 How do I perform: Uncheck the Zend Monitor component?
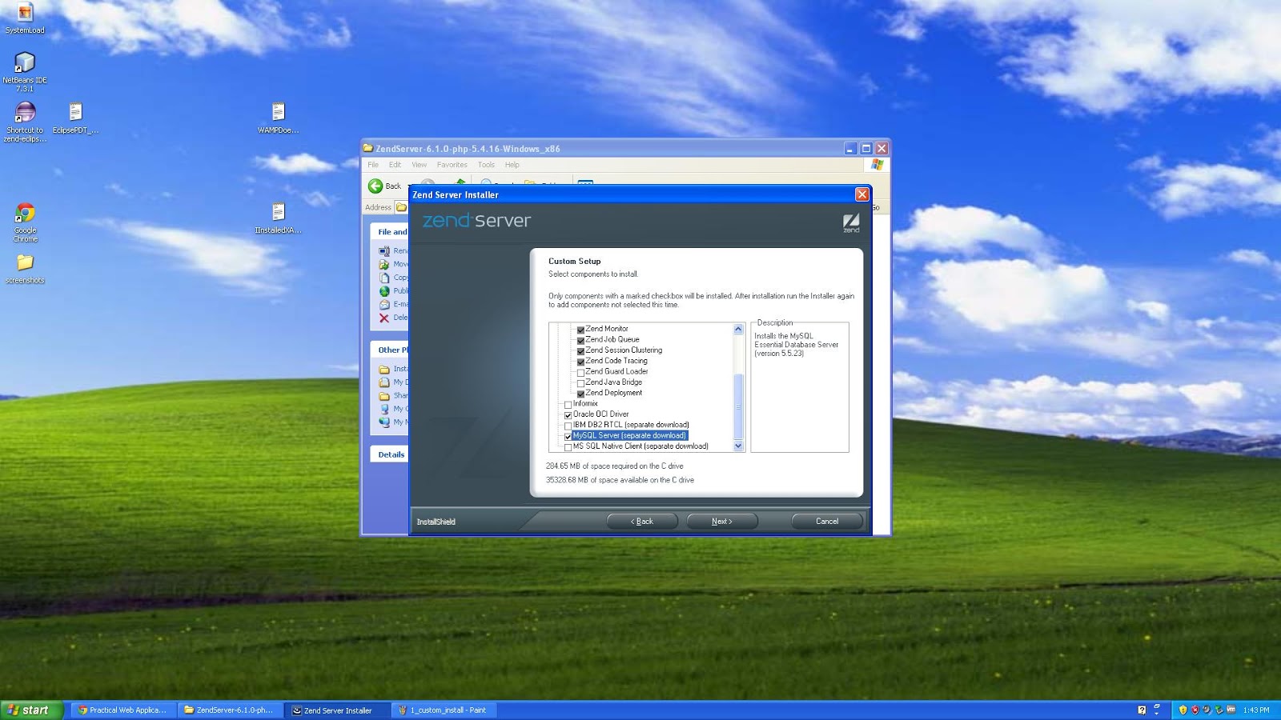580,330
